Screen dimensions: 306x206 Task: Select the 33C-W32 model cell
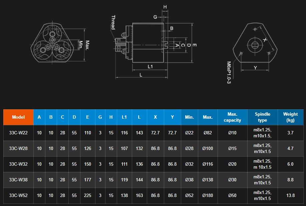click(x=18, y=164)
